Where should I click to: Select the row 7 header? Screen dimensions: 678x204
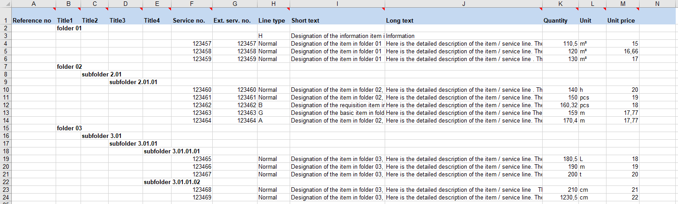point(5,66)
